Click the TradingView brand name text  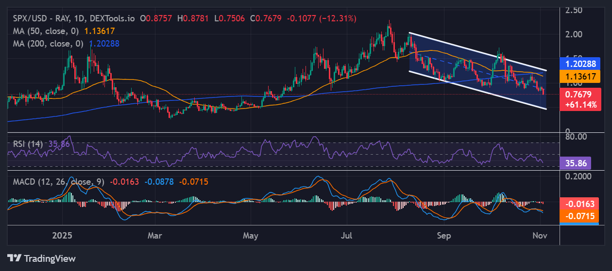[x=50, y=258]
